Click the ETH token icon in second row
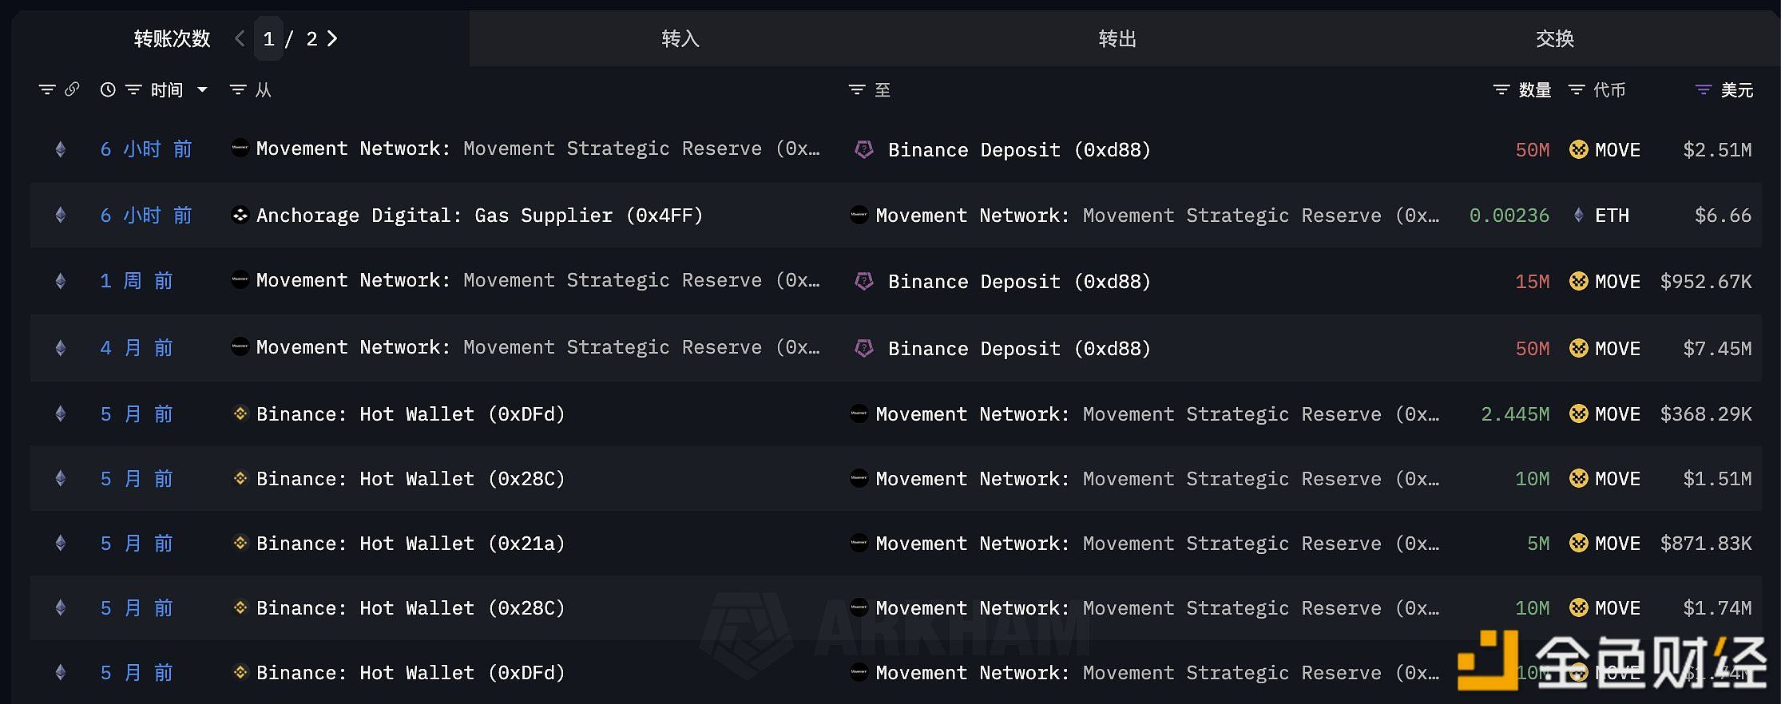Screen dimensions: 1781x704 click(1578, 216)
